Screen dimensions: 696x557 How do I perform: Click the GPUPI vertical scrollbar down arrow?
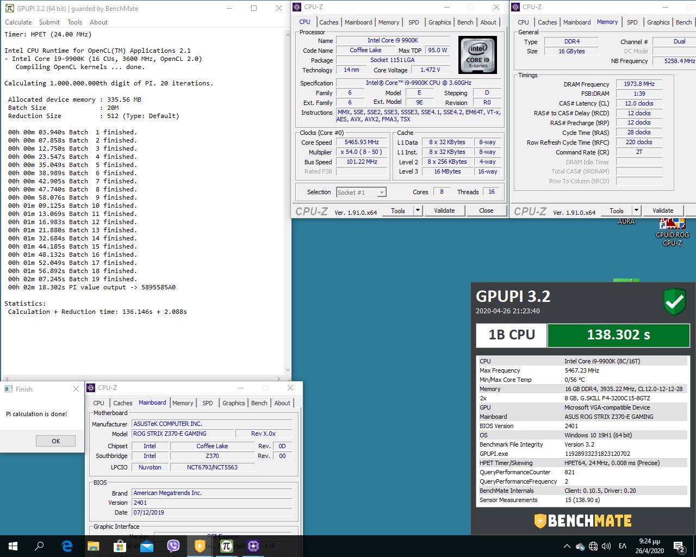coord(288,369)
